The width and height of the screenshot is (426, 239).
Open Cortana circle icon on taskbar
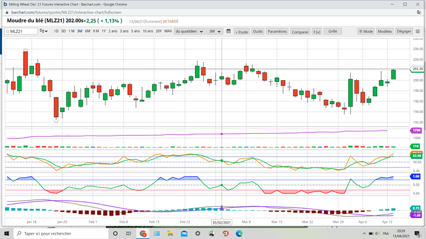[x=115, y=233]
